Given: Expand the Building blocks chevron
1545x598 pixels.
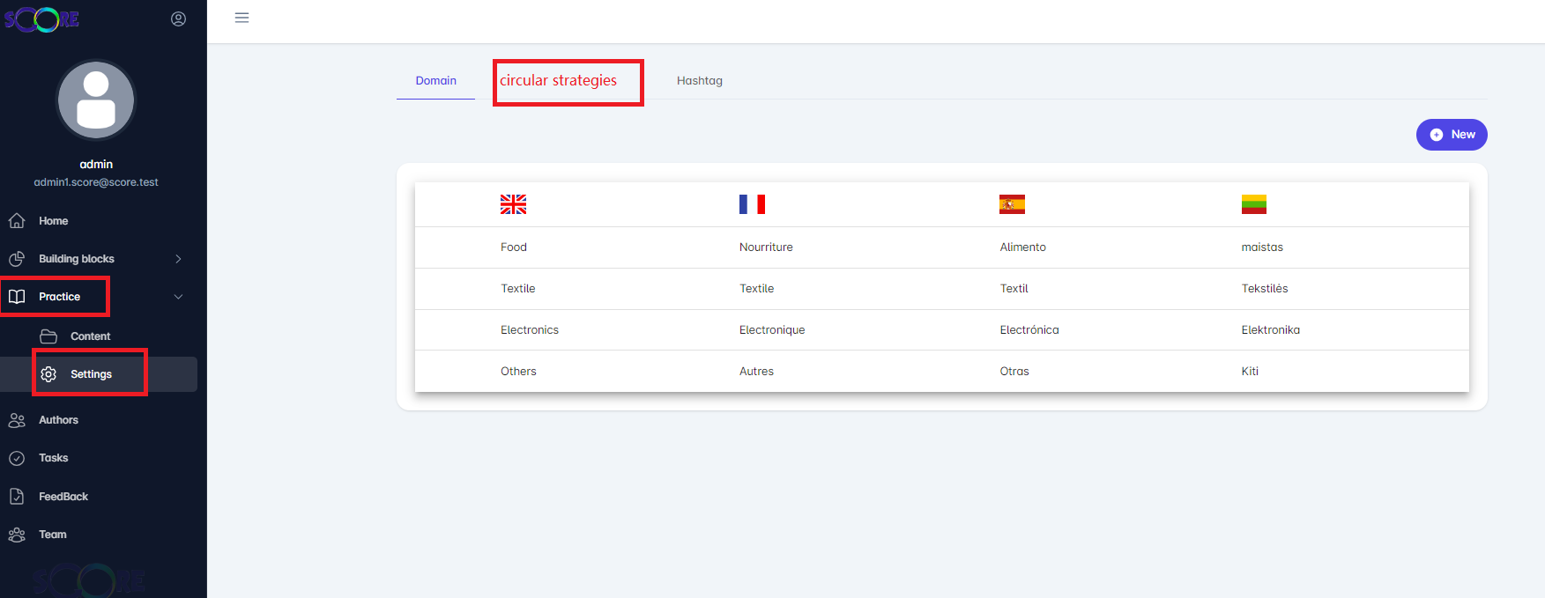Looking at the screenshot, I should click(178, 259).
